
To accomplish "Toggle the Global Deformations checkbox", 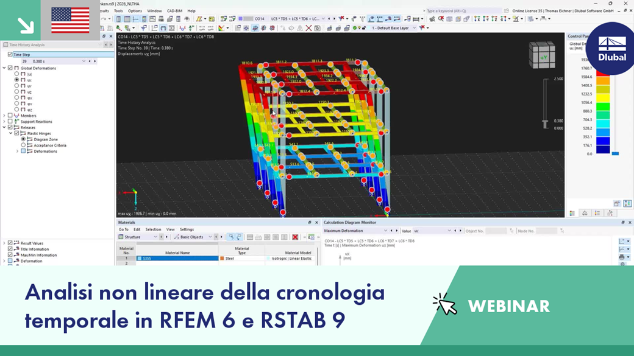I will [10, 68].
